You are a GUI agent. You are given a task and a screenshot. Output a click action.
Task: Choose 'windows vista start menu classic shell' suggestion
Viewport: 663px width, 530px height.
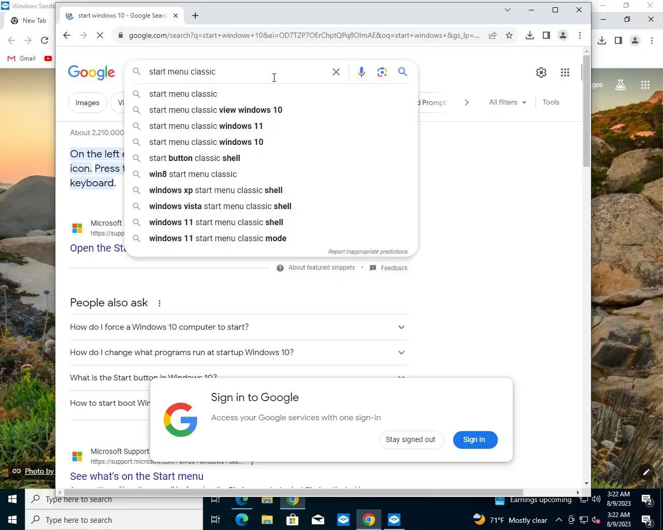click(x=271, y=206)
